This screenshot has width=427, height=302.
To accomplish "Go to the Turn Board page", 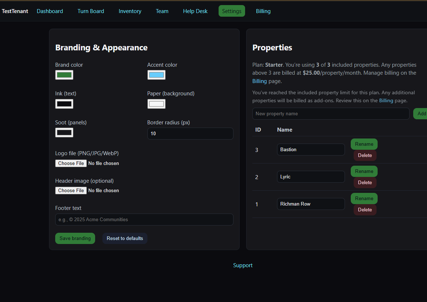I will tap(91, 11).
